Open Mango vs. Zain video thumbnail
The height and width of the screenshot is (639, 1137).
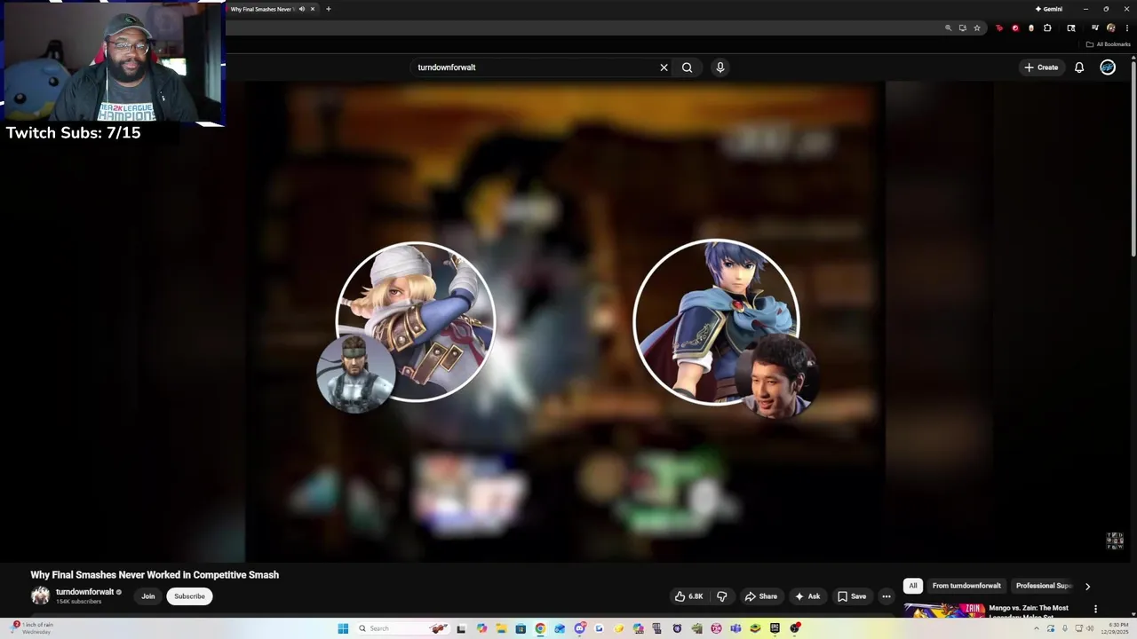(x=944, y=611)
